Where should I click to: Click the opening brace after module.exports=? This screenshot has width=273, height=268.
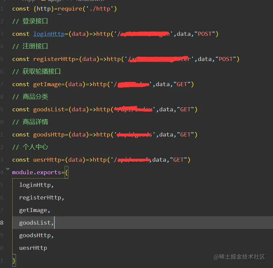pyautogui.click(x=66, y=172)
